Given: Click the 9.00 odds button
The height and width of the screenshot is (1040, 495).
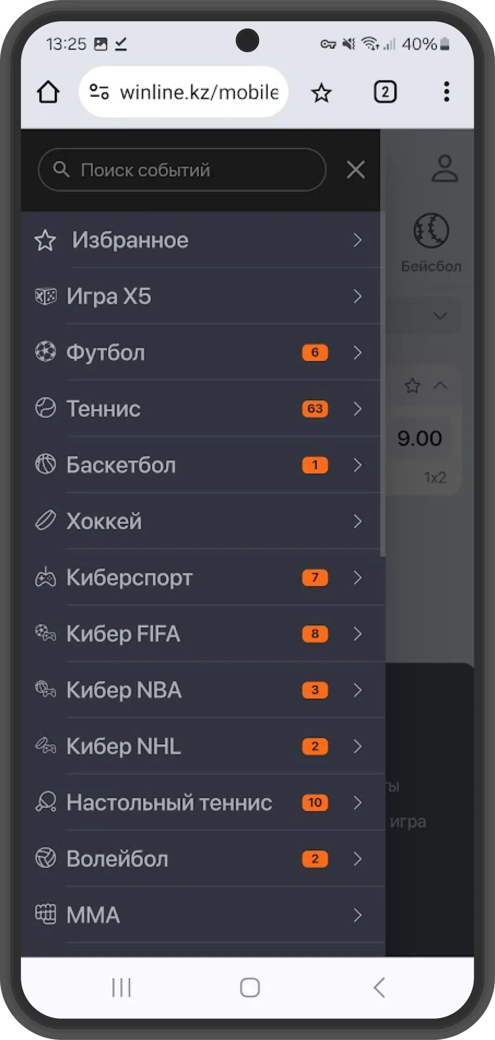Looking at the screenshot, I should click(420, 438).
